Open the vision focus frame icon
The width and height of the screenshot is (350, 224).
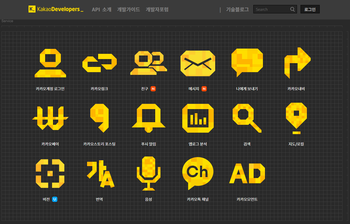[x=50, y=173]
